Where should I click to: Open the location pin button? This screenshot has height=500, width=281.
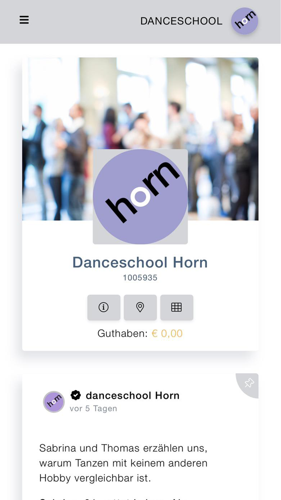tap(140, 307)
